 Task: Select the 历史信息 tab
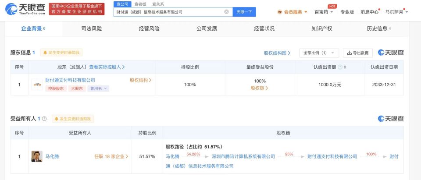[378, 29]
